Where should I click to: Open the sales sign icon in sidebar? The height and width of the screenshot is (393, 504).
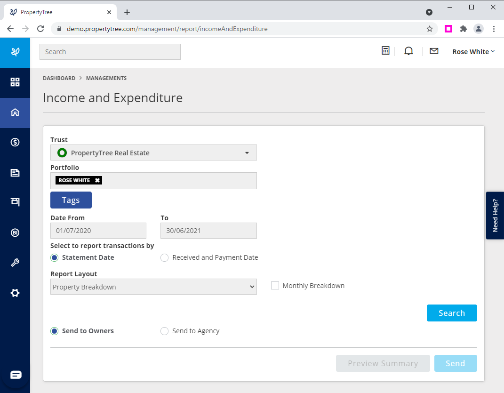[x=15, y=201]
